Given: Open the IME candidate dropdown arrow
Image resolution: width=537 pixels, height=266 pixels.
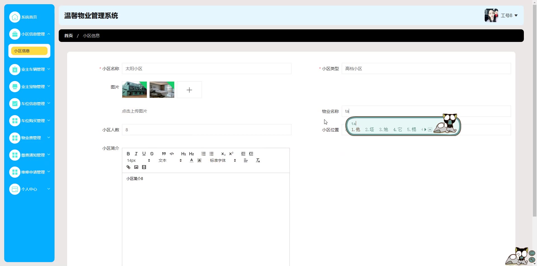Looking at the screenshot, I should [x=430, y=130].
